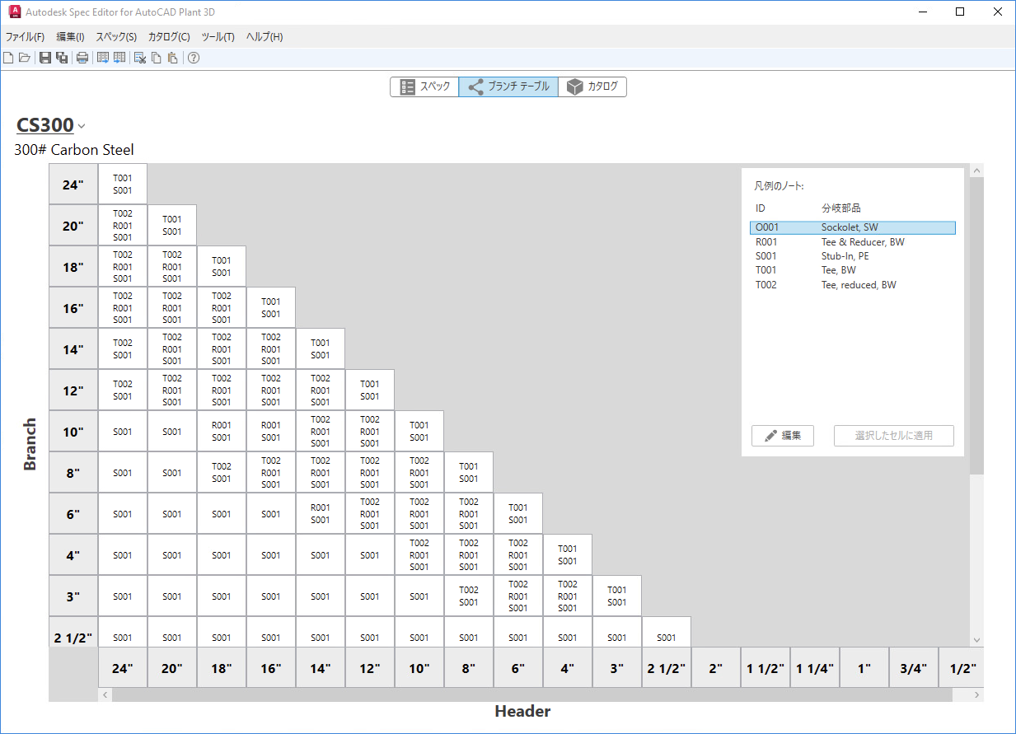Click the 2" header column label

[716, 668]
